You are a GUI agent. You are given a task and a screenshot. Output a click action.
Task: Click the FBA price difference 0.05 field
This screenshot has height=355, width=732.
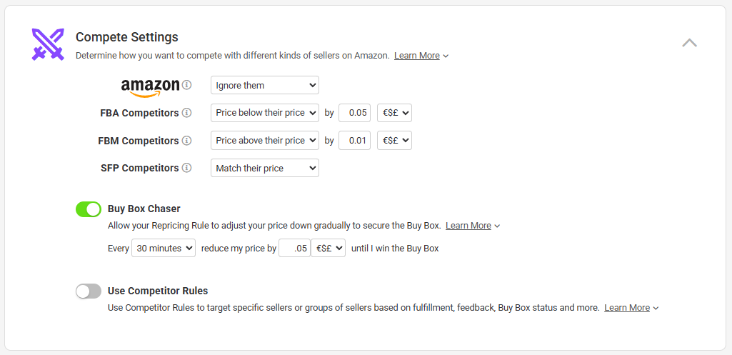pyautogui.click(x=354, y=113)
